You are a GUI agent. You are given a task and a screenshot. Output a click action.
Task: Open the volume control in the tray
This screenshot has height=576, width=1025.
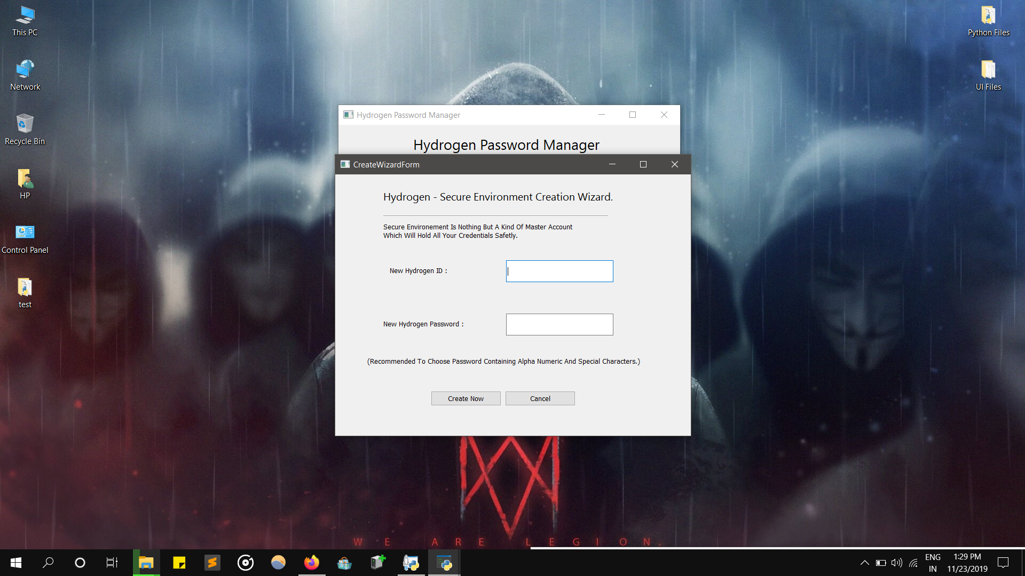[x=896, y=563]
